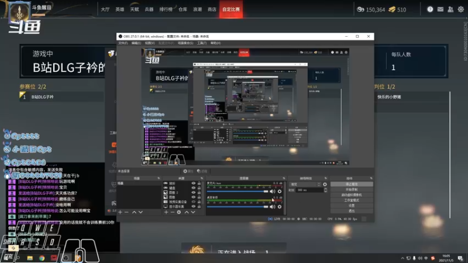Toggle visibility of the 图像 2 source
This screenshot has height=263, width=468.
194,193
